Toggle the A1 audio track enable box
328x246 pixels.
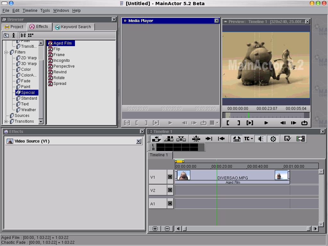170,203
